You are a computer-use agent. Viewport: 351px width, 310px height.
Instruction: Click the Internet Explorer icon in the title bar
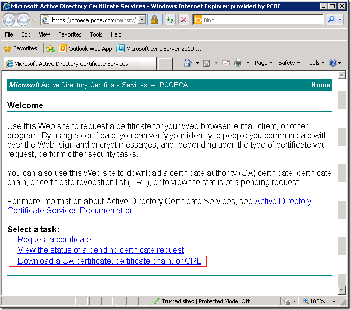(6, 6)
